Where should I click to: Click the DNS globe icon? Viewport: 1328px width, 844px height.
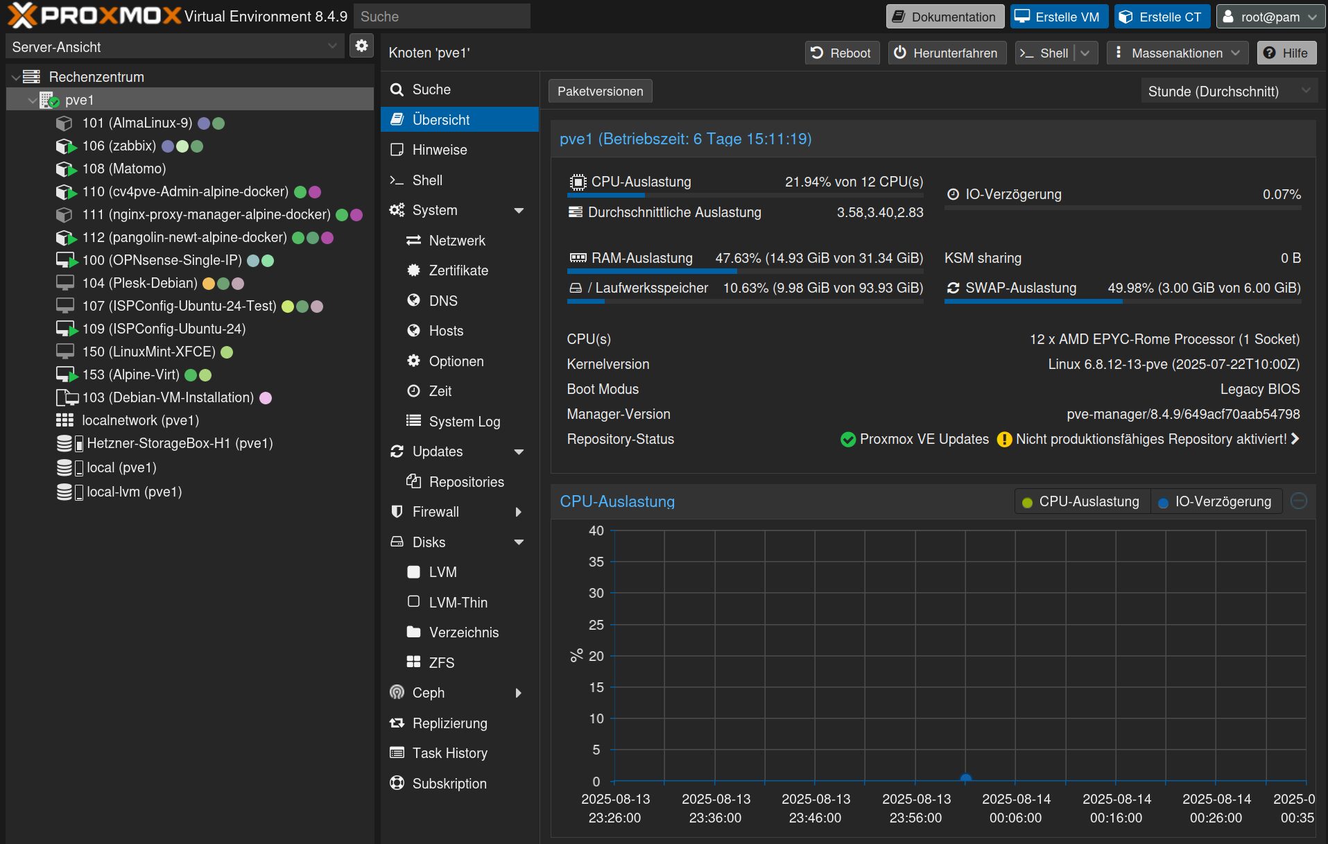point(413,300)
